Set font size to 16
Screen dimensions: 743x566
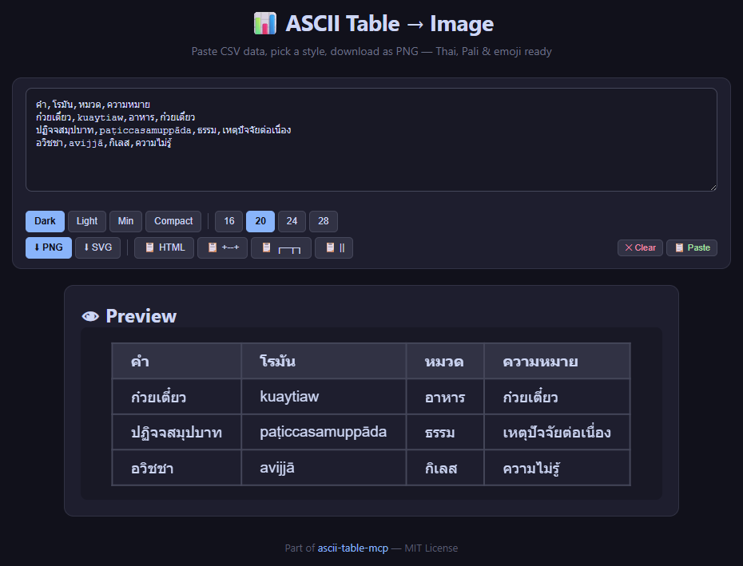point(228,221)
